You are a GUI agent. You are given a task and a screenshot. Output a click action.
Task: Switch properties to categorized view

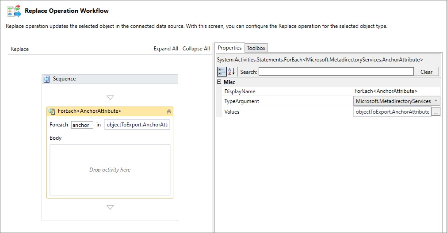click(x=222, y=72)
